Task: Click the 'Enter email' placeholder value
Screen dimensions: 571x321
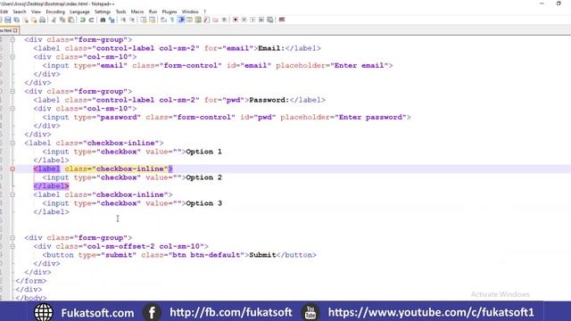Action: 360,65
